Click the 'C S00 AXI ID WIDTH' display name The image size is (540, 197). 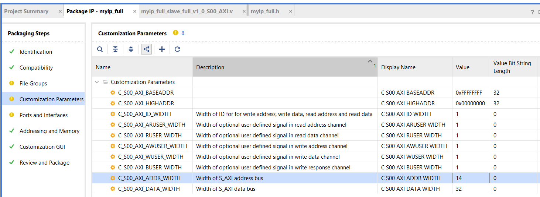click(406, 114)
